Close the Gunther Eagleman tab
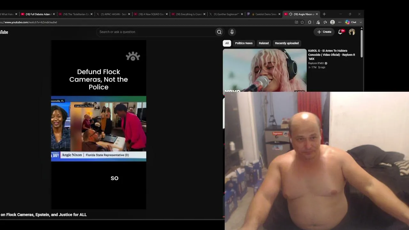 pos(242,14)
